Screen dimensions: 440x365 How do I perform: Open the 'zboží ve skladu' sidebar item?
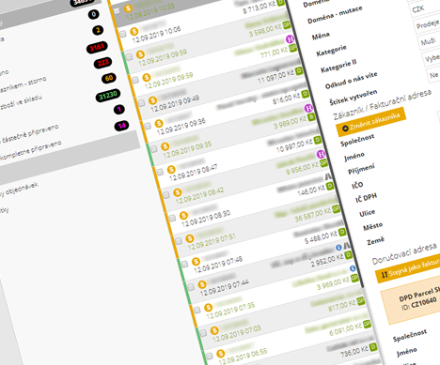coord(21,102)
